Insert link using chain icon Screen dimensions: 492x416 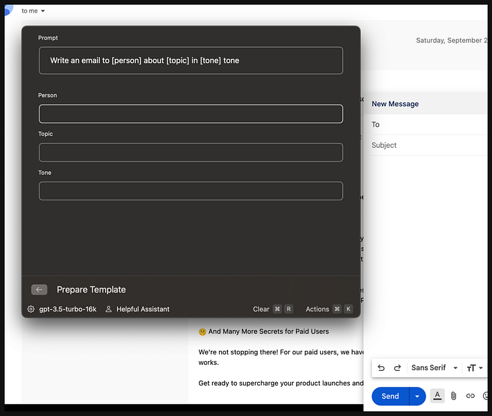(470, 396)
